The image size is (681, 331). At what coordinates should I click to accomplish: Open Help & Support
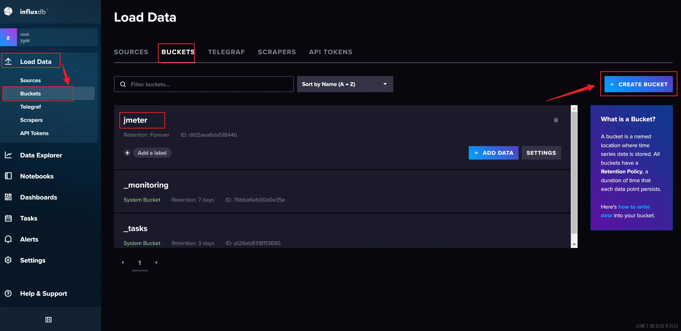[x=44, y=293]
